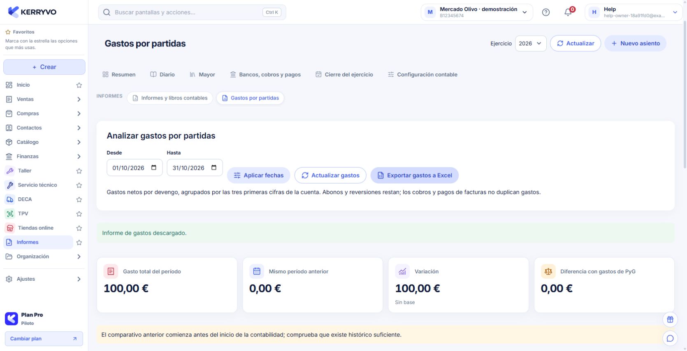Image resolution: width=687 pixels, height=351 pixels.
Task: Open the Bancos, cobros y pagos tab
Action: coord(265,74)
